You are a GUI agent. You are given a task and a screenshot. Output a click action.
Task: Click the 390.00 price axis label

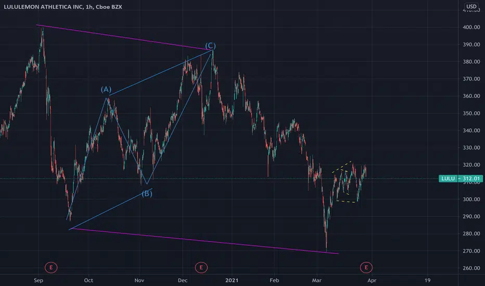pos(471,45)
